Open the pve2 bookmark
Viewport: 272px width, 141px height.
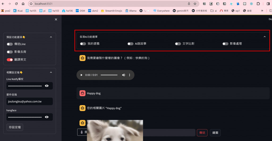(6, 11)
